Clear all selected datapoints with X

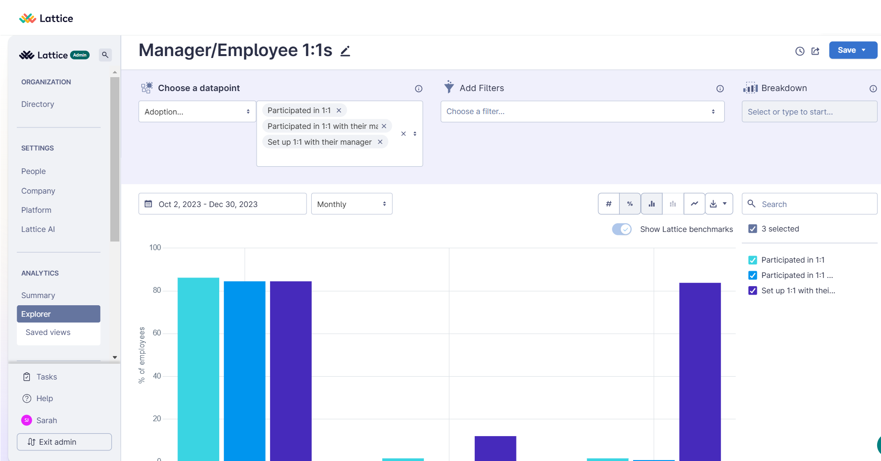(x=403, y=134)
